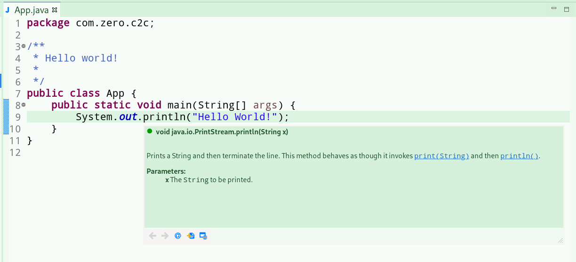The height and width of the screenshot is (262, 576).
Task: Open attached Javadoc in browser icon
Action: [203, 236]
